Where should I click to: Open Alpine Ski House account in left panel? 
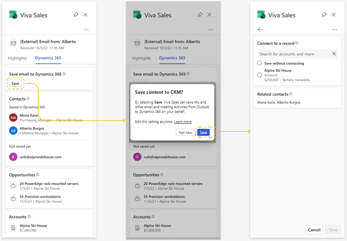click(33, 225)
